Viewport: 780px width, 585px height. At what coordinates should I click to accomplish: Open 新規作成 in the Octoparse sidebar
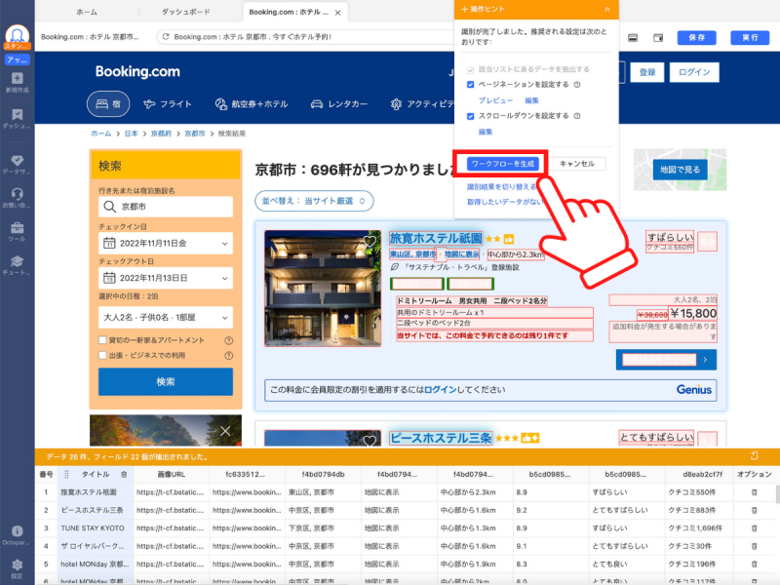(17, 82)
